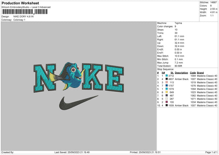This screenshot has width=219, height=155.
Task: Select thread code 1034
Action: point(193,102)
